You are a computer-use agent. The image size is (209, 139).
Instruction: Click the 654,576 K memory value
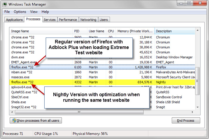tap(145, 82)
